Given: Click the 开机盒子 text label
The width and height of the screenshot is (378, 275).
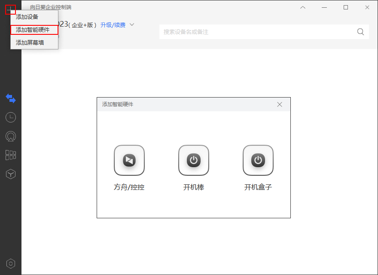Looking at the screenshot, I should (258, 187).
